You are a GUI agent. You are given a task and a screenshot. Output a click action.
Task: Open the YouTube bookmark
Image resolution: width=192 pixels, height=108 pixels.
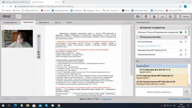pos(45,10)
